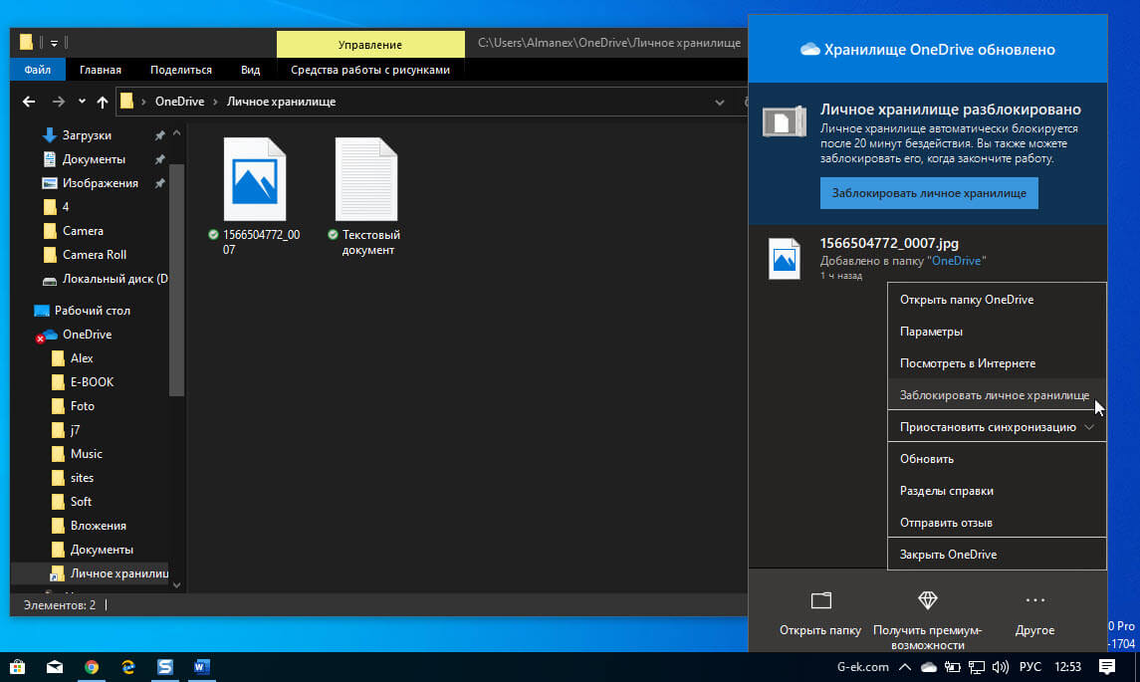Go forward in File Explorer
Image resolution: width=1140 pixels, height=682 pixels.
58,102
